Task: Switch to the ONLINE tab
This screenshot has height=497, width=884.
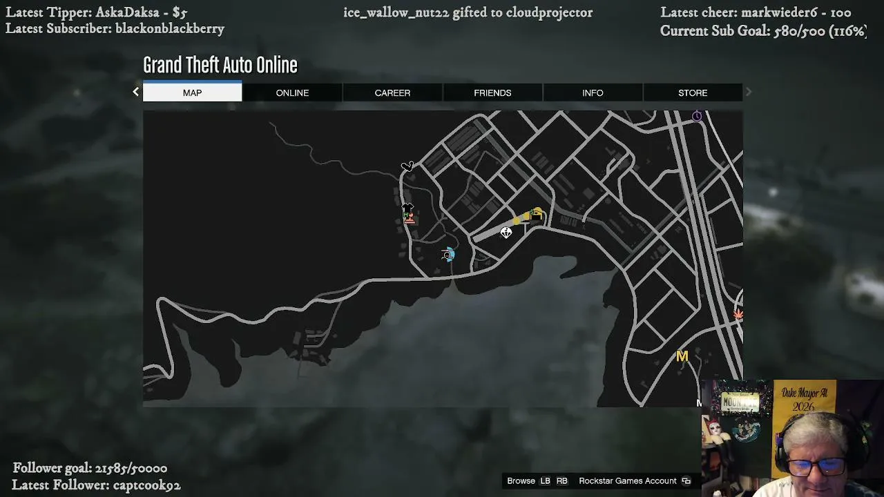Action: click(x=292, y=92)
